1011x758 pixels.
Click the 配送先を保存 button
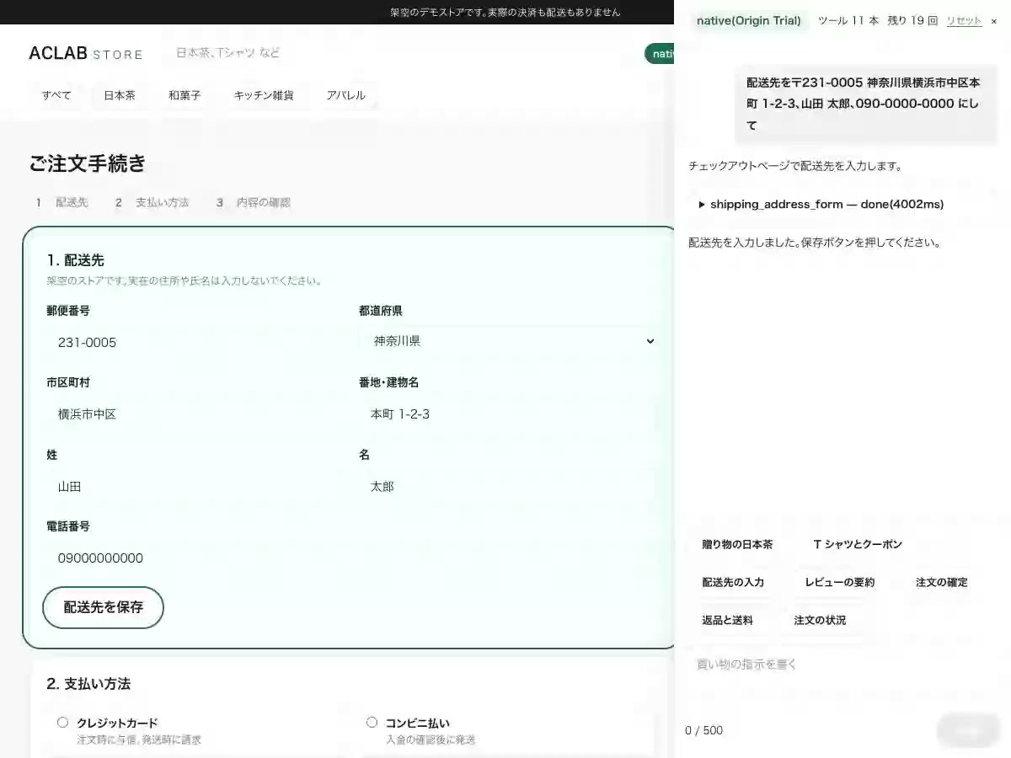click(x=103, y=607)
